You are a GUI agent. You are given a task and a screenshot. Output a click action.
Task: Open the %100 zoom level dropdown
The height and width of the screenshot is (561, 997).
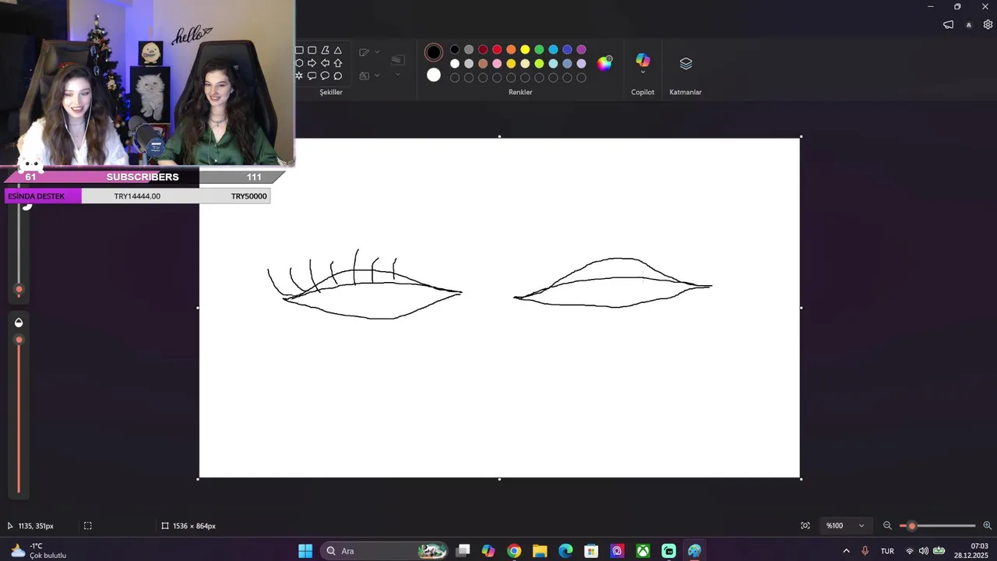point(845,526)
